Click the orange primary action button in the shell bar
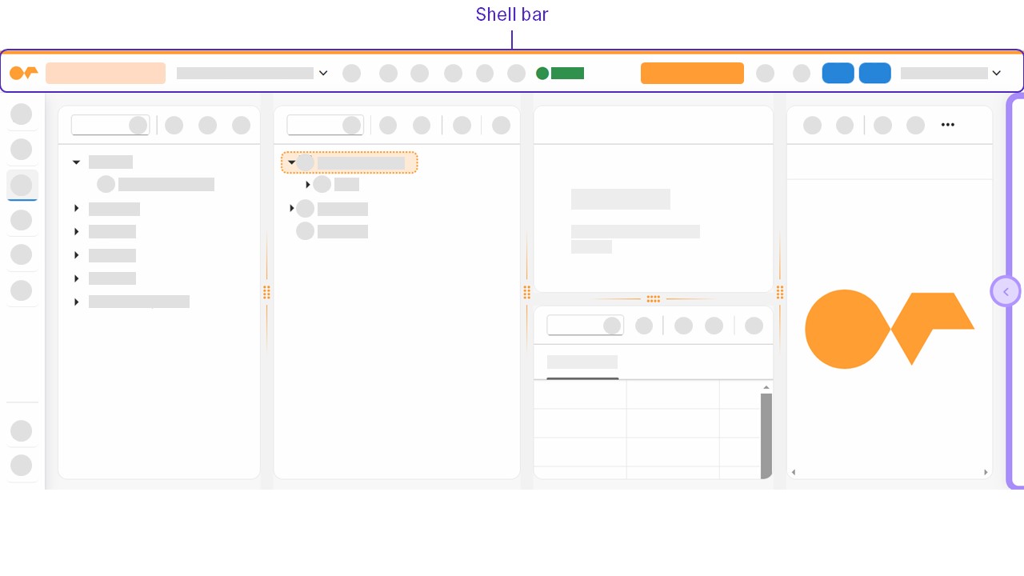Screen dimensions: 1024x576 coord(692,73)
